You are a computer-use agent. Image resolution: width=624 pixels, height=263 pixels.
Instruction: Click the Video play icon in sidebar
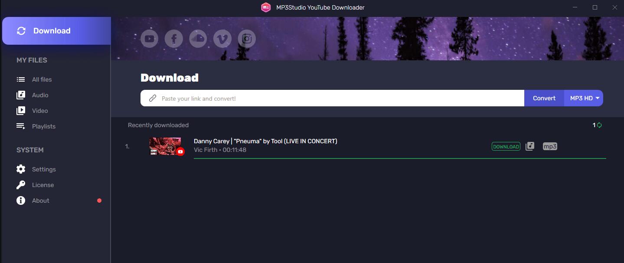tap(21, 111)
